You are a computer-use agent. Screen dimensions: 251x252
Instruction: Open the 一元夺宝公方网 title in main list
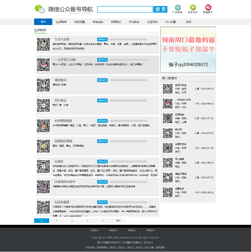click(x=65, y=60)
